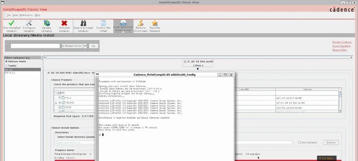The width and height of the screenshot is (358, 161).
Task: Open Search & install releases binoculars icon
Action: [83, 23]
